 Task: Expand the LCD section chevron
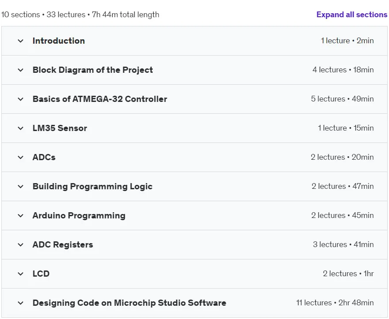tap(21, 274)
